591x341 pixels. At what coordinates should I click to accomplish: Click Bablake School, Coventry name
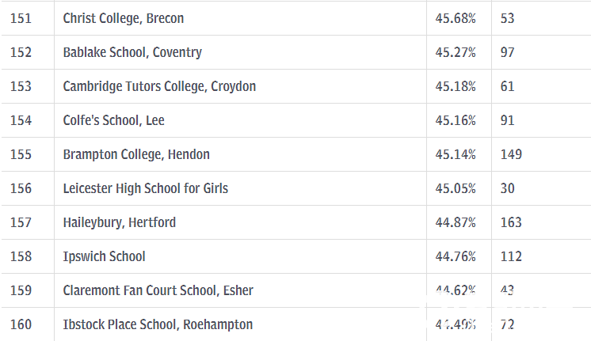point(132,52)
